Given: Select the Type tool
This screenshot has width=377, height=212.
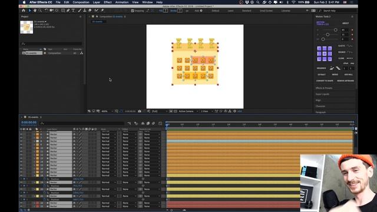Looking at the screenshot, I should point(73,11).
